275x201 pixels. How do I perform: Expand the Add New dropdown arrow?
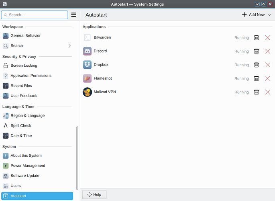[x=269, y=15]
